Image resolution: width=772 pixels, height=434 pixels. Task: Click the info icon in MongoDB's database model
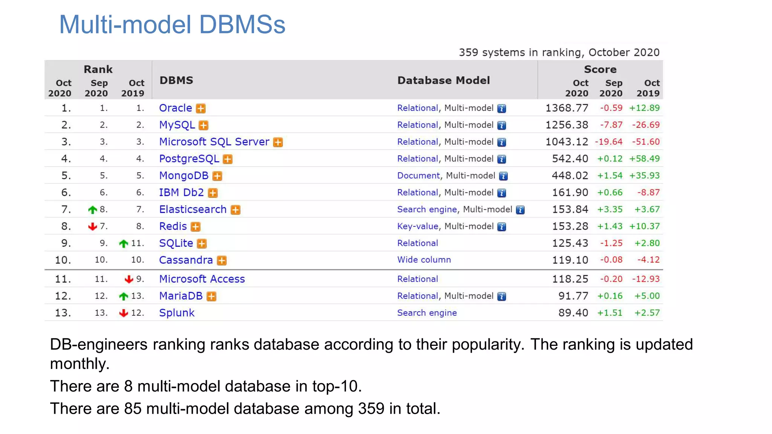[x=503, y=176]
